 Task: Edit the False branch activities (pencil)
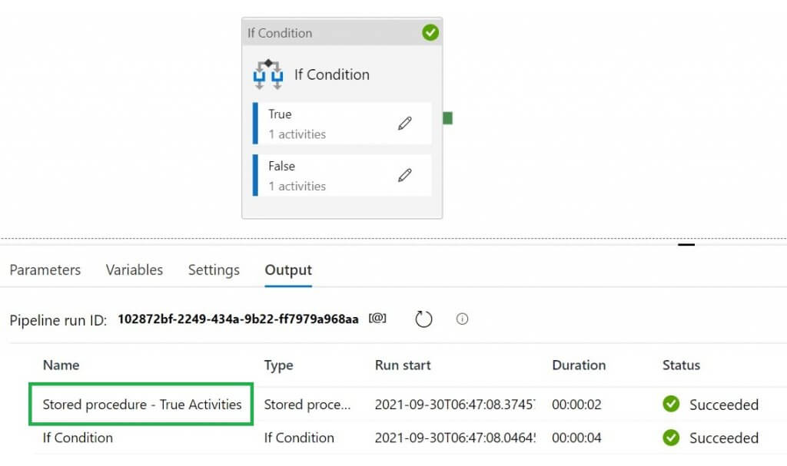405,175
